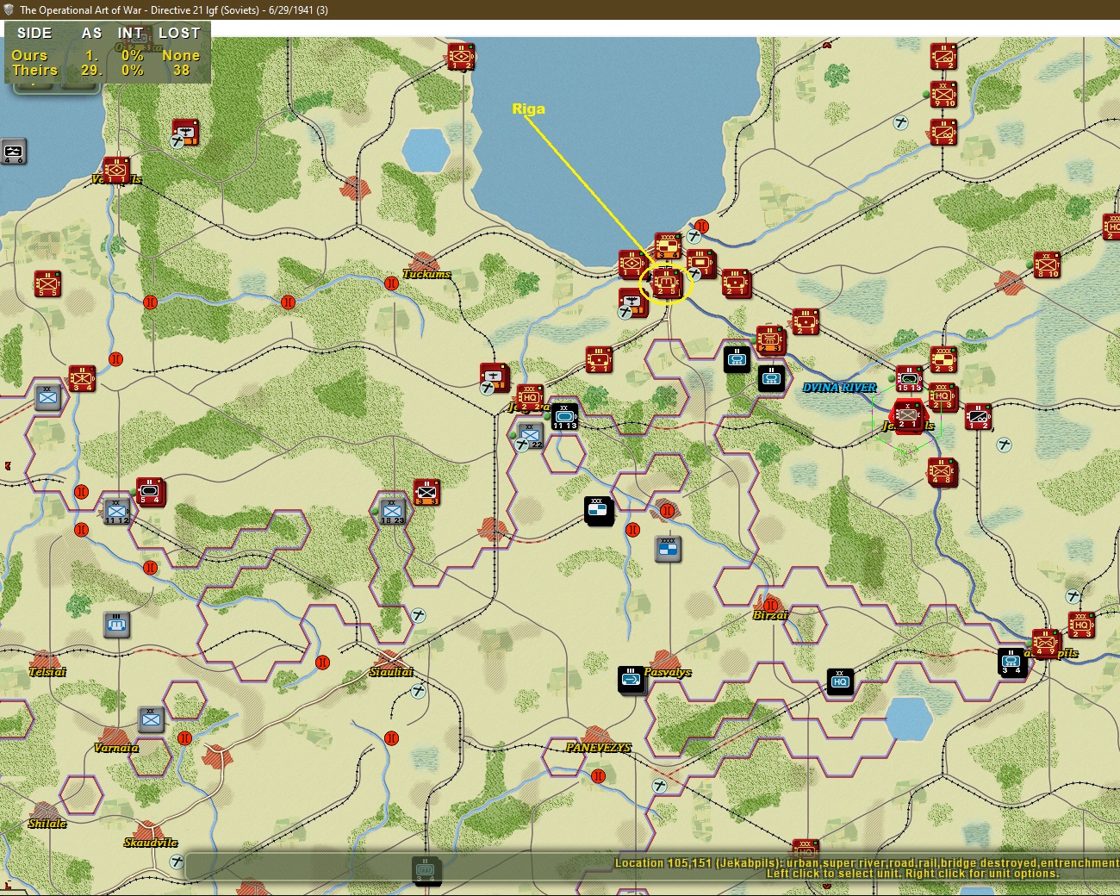Select the Soviet air unit southwest of Riga
This screenshot has height=896, width=1120.
click(x=633, y=302)
